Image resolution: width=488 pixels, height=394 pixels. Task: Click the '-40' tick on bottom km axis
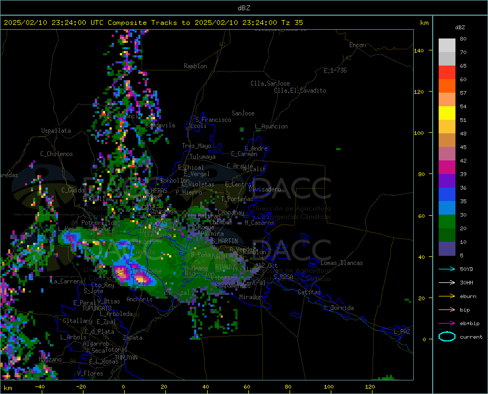[40, 386]
